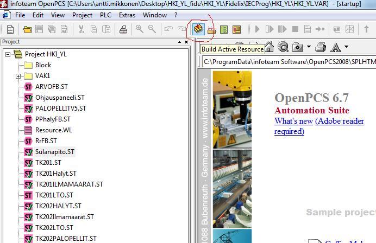
Task: Click the up arrow toolbar icon
Action: click(x=366, y=29)
